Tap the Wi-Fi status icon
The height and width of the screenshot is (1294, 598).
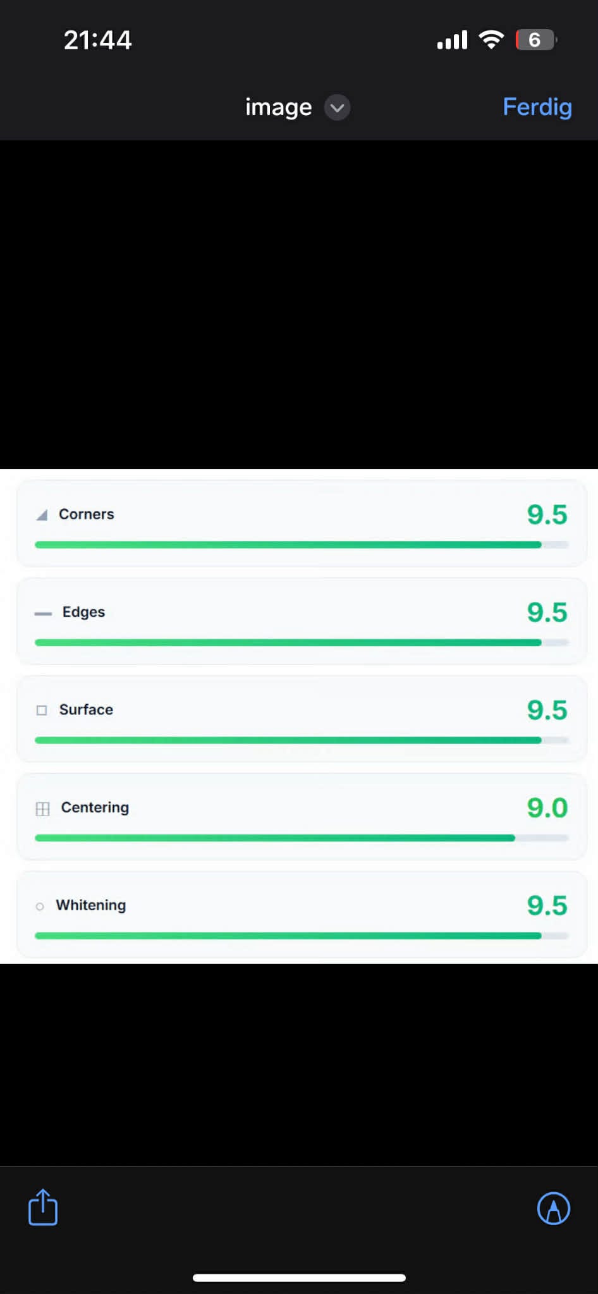coord(491,39)
